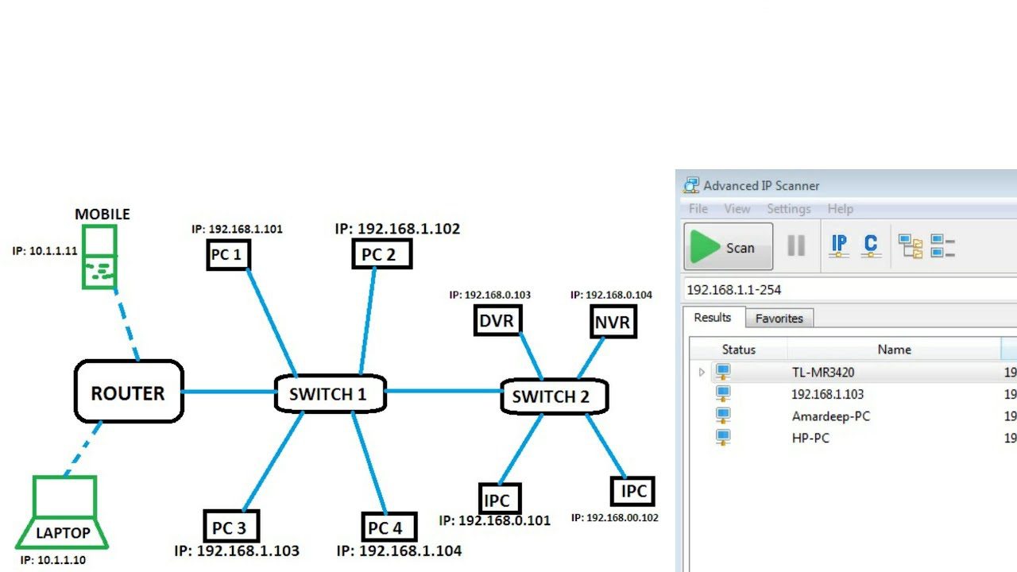Click the HP-PC computer icon
The height and width of the screenshot is (572, 1017).
723,438
